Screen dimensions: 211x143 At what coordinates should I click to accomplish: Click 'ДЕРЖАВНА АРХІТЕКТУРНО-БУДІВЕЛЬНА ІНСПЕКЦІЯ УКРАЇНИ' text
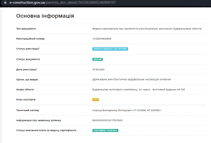[132, 80]
